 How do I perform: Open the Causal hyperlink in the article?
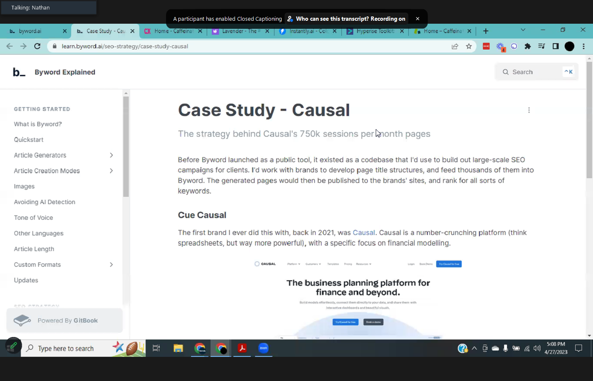(363, 232)
